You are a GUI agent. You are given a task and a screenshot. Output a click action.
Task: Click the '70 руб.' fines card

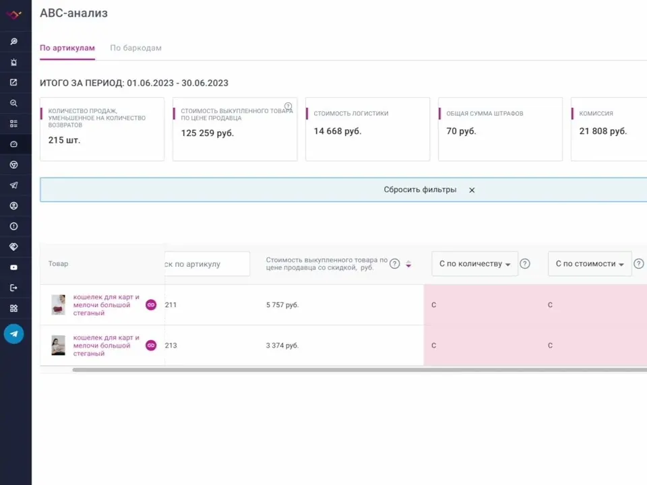coord(500,129)
